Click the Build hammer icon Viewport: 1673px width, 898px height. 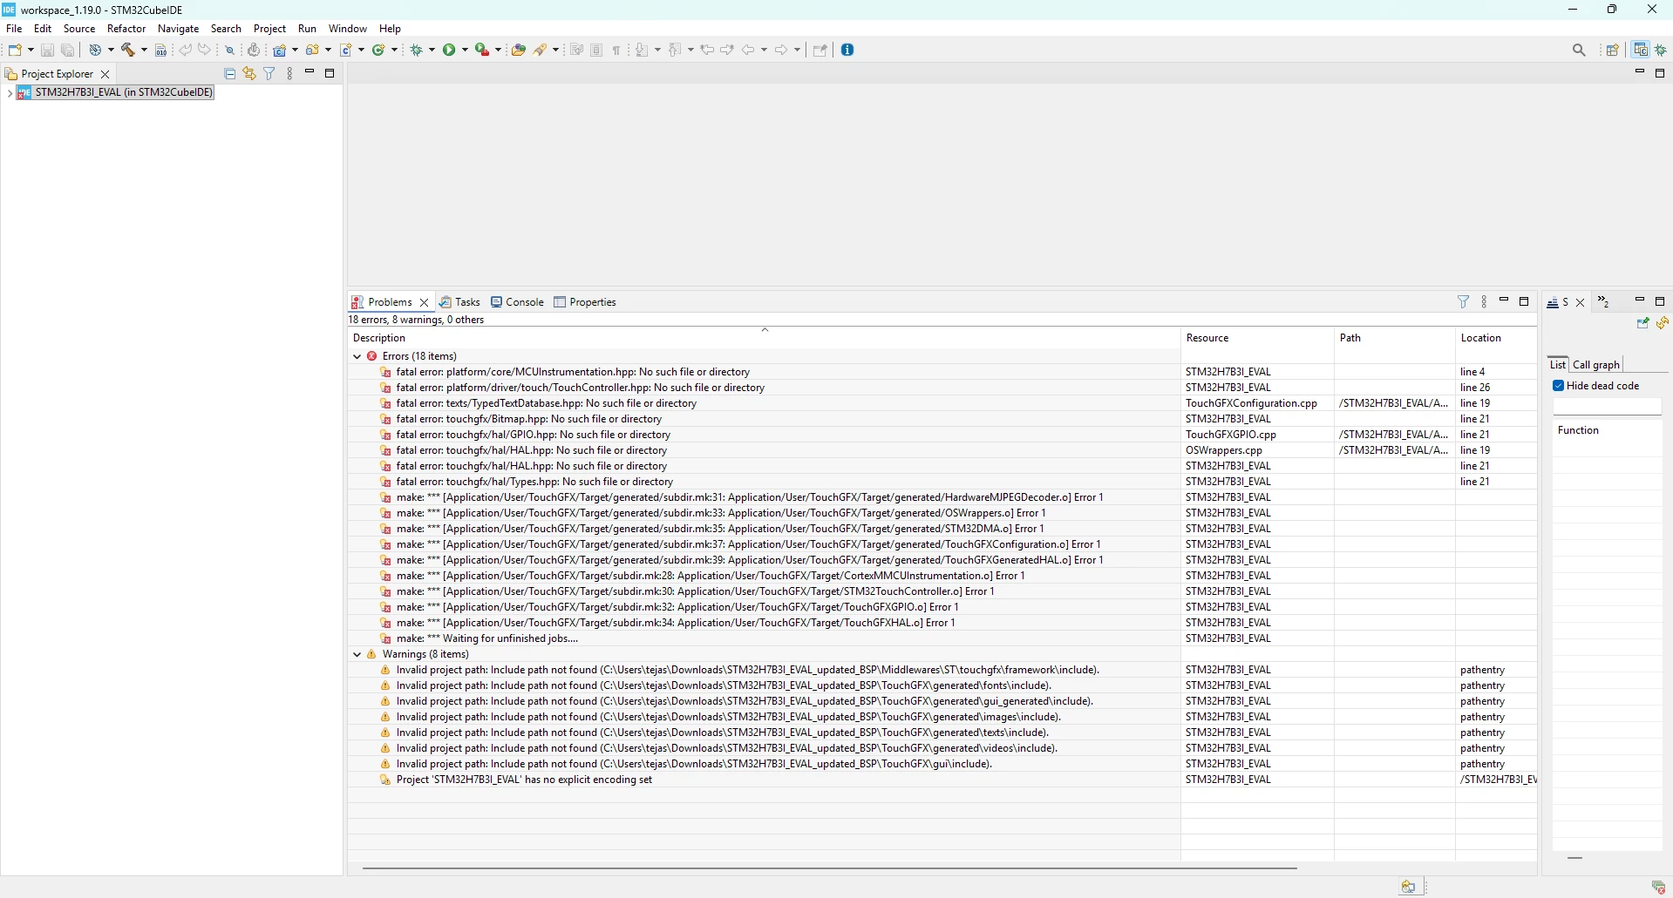(x=128, y=50)
